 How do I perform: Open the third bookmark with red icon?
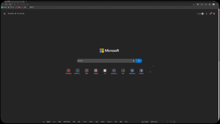coord(18,7)
